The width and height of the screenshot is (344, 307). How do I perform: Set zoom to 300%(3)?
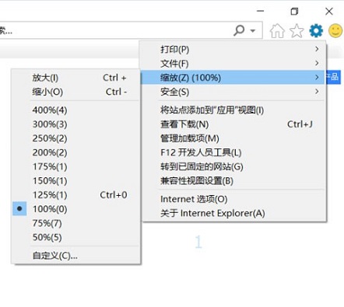[x=75, y=124]
